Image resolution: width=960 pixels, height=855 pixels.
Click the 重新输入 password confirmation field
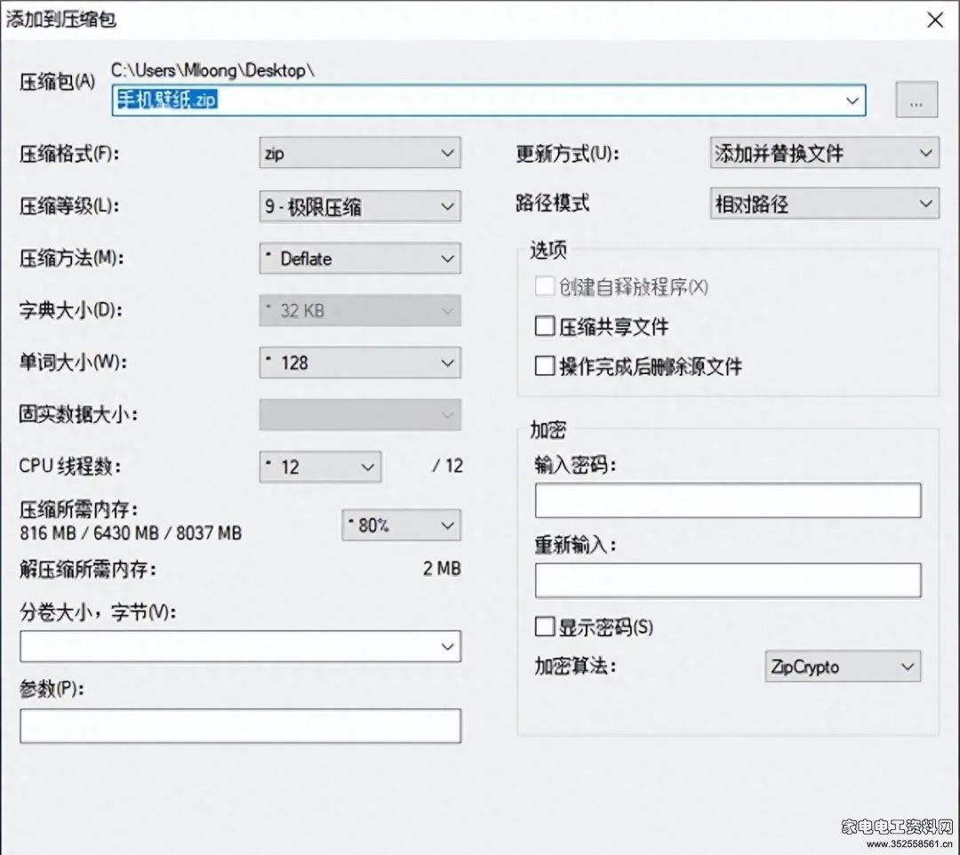(x=727, y=580)
